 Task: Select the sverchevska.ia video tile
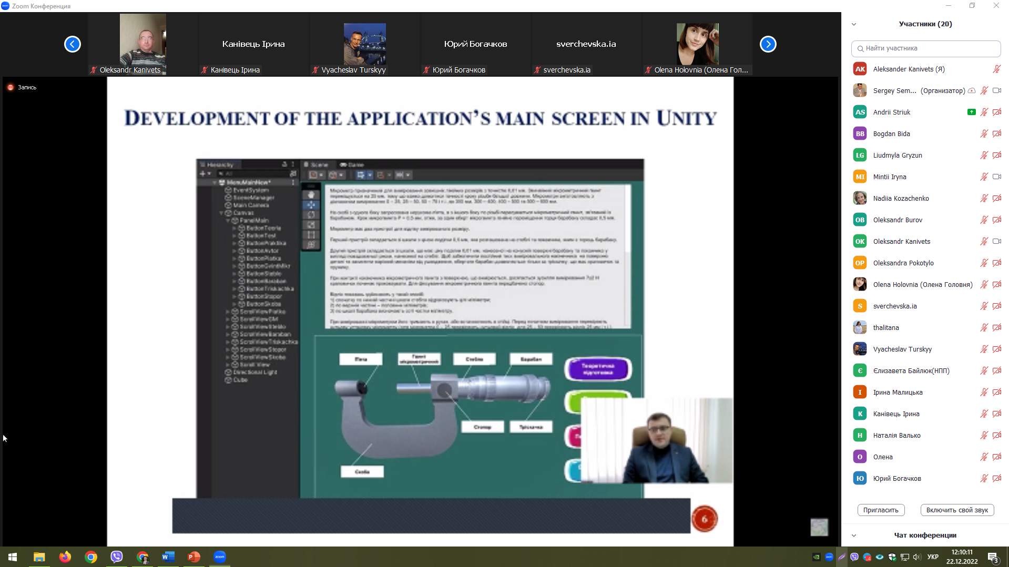pyautogui.click(x=587, y=44)
